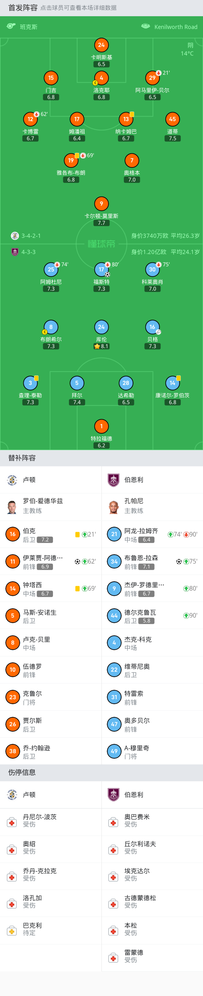Image resolution: width=203 pixels, height=996 pixels.
Task: Click yellow pending icon beside 巴克利
Action: point(12,931)
